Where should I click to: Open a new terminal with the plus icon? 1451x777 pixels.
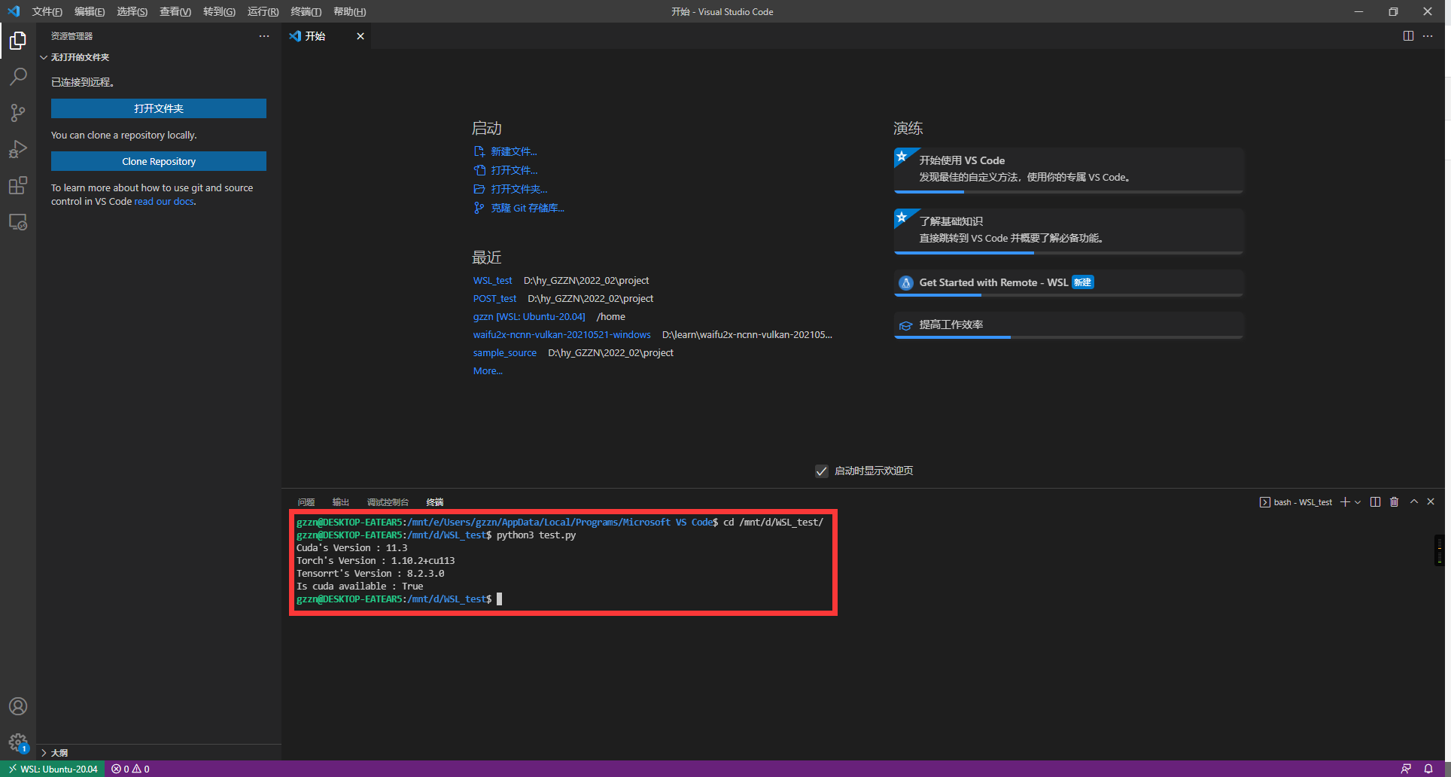coord(1344,501)
